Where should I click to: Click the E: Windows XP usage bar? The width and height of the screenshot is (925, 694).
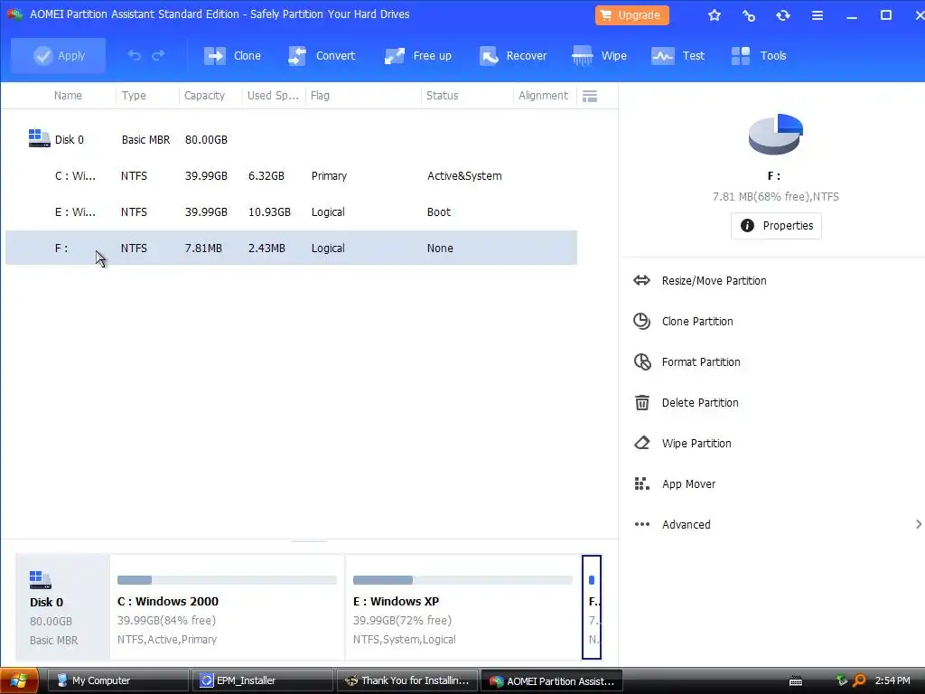click(462, 580)
